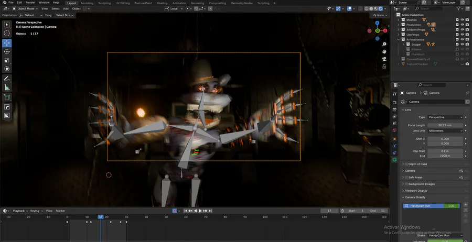472x242 pixels.
Task: Enable the Kittens collection checkbox
Action: [x=457, y=49]
